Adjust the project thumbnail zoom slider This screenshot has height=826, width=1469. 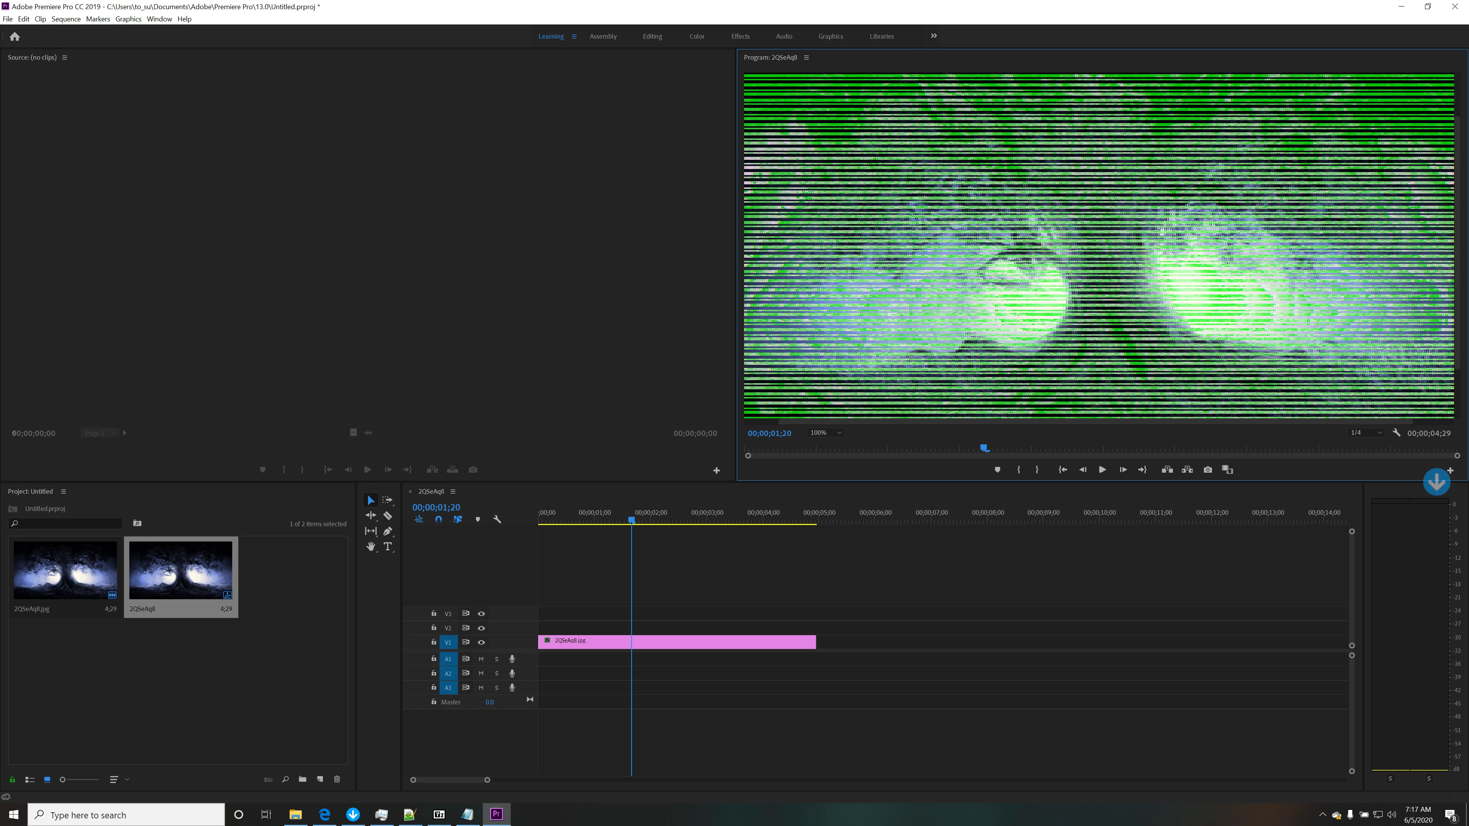pos(63,779)
